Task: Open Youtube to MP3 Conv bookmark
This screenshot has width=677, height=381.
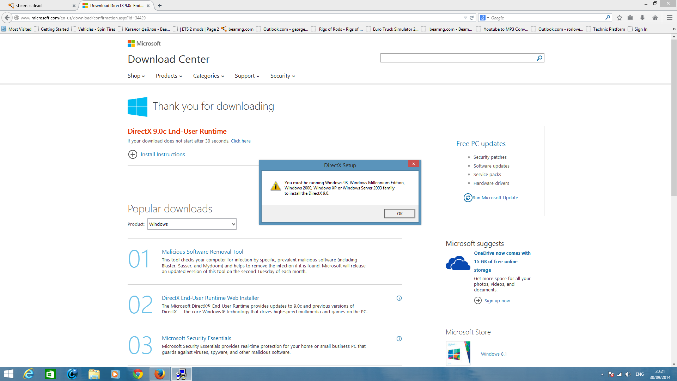Action: click(502, 29)
